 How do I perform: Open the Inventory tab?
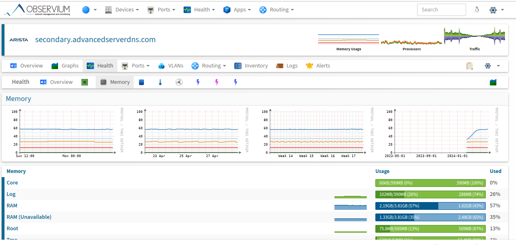coord(251,66)
